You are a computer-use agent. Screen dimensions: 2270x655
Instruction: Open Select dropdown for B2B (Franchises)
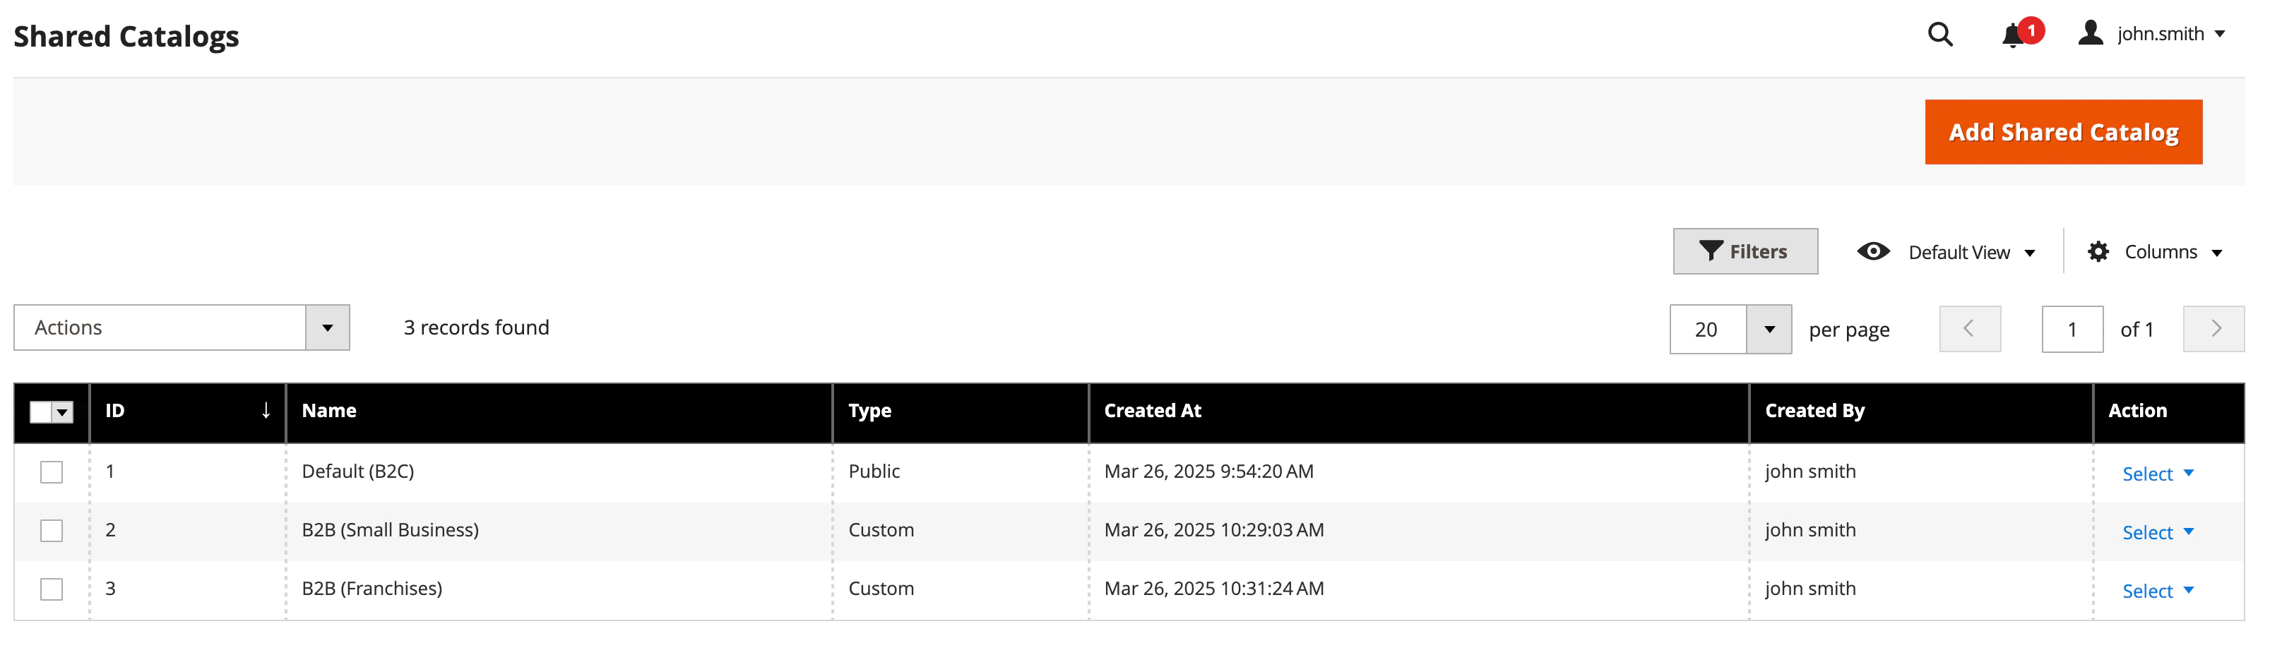tap(2157, 590)
